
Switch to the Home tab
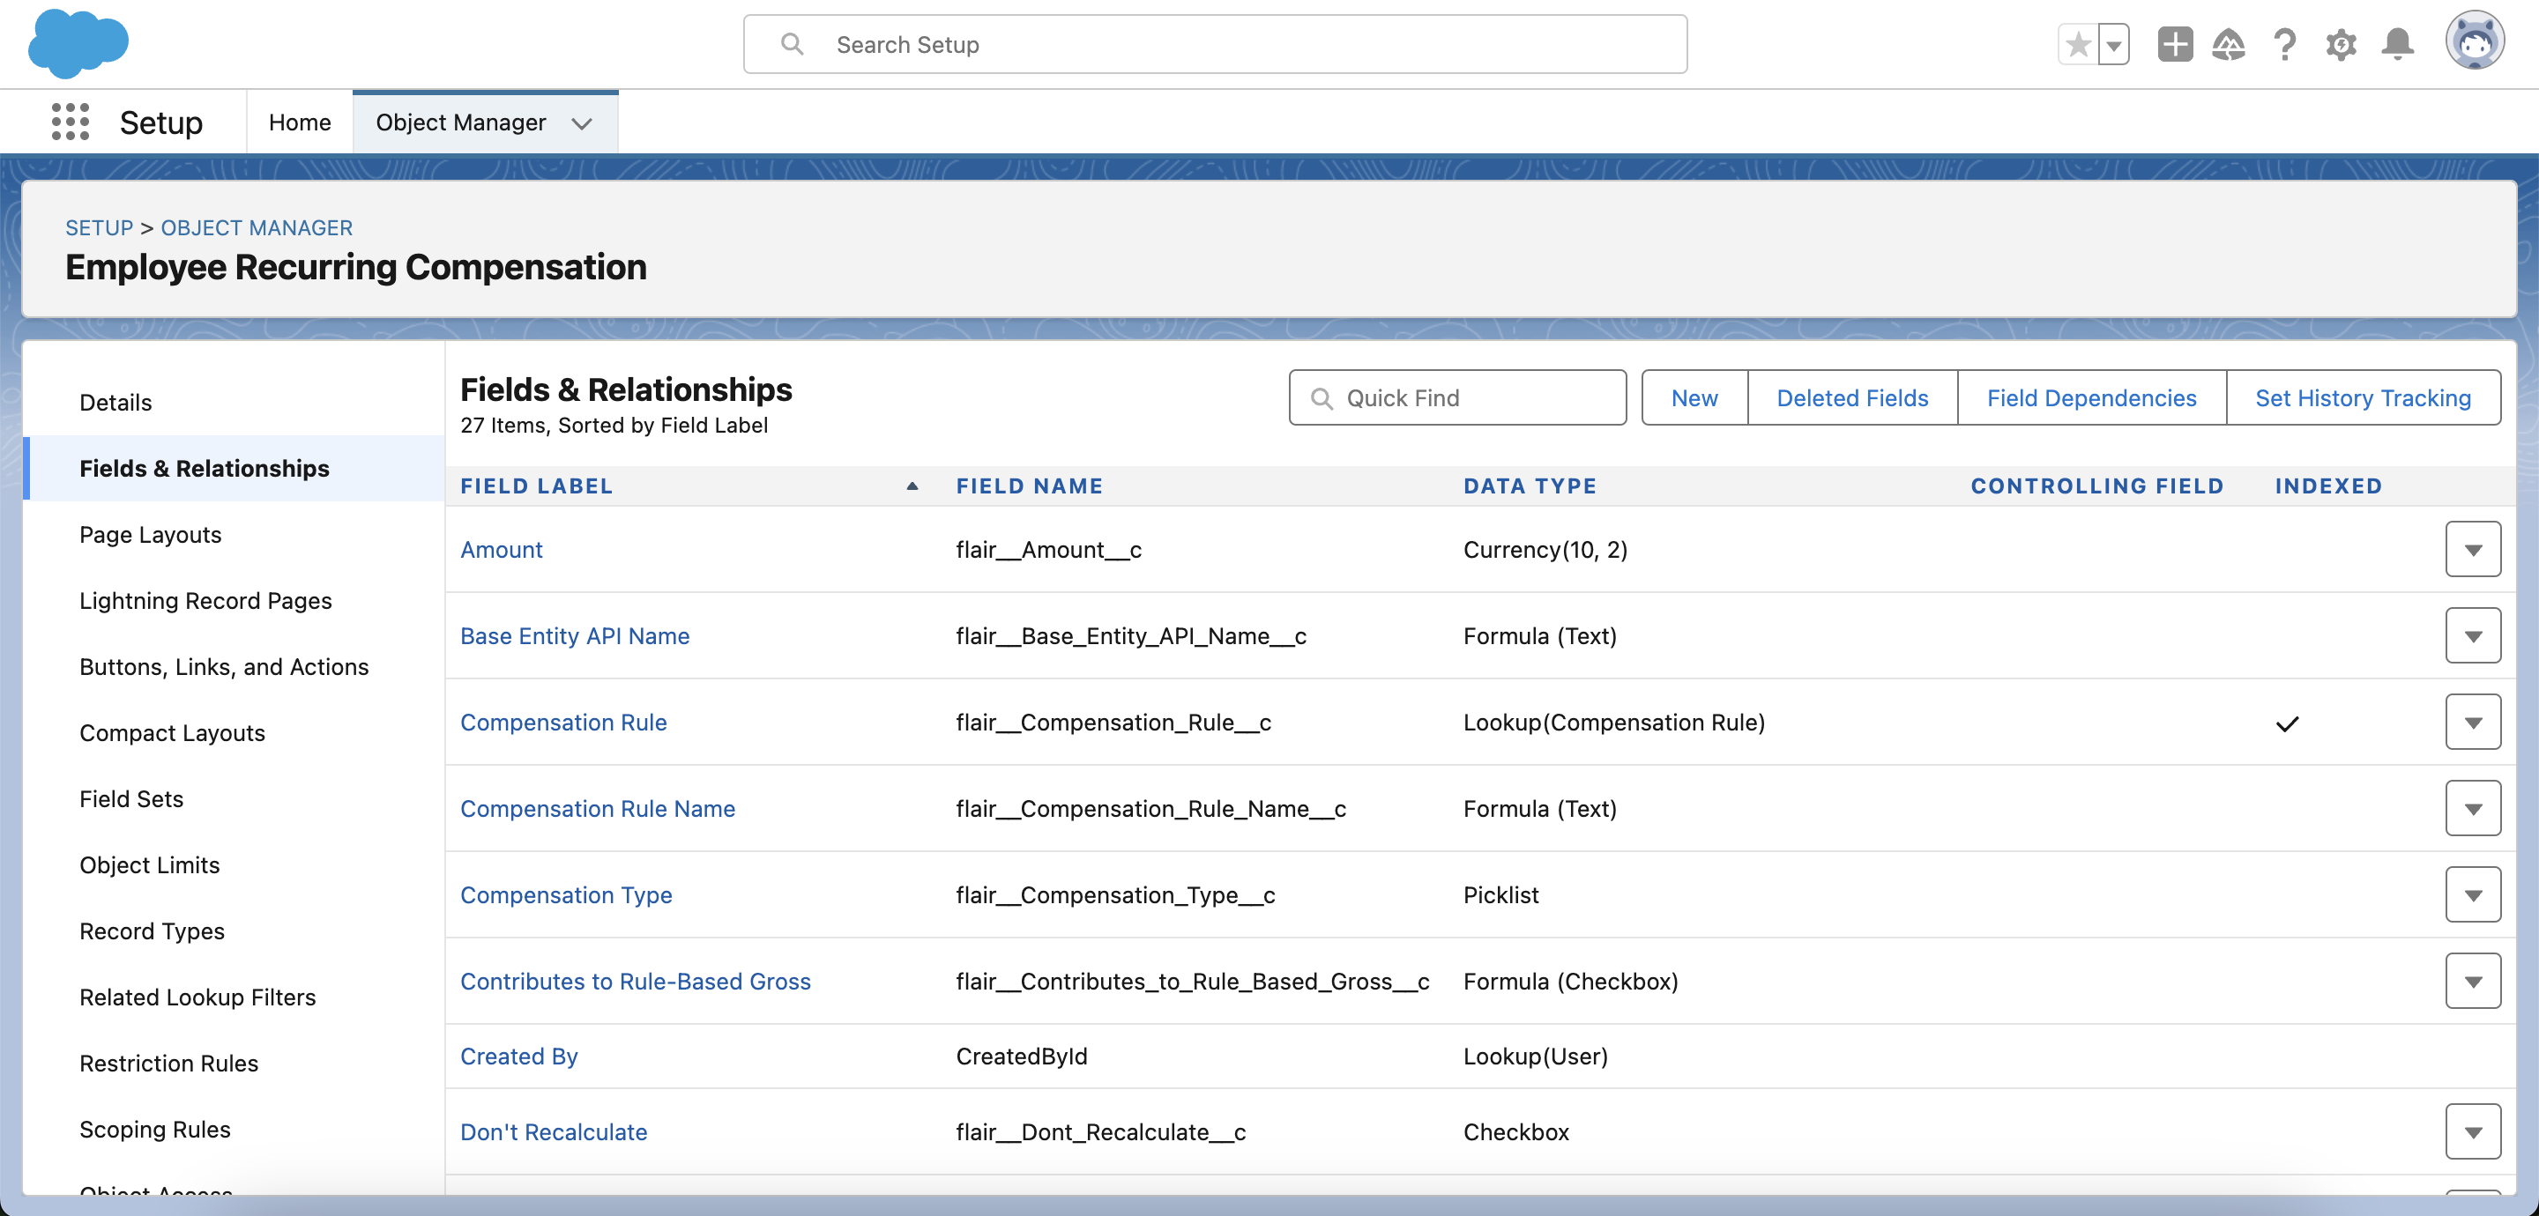point(299,122)
